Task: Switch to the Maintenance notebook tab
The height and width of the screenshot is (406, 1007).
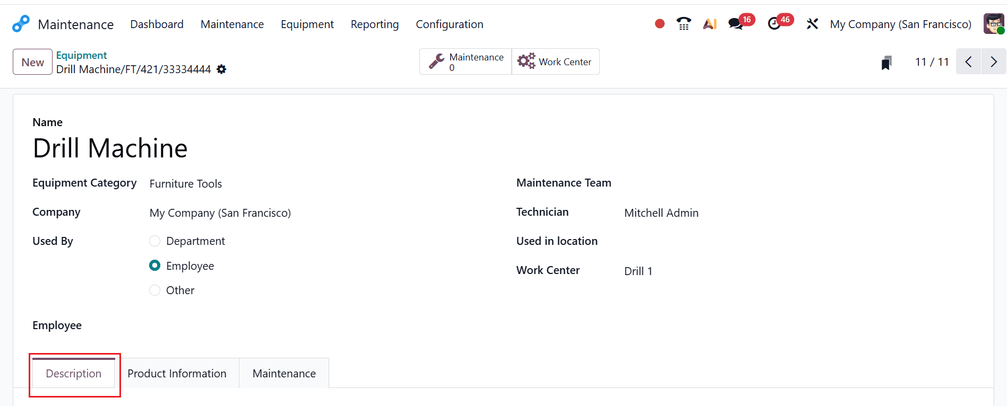Action: coord(284,374)
